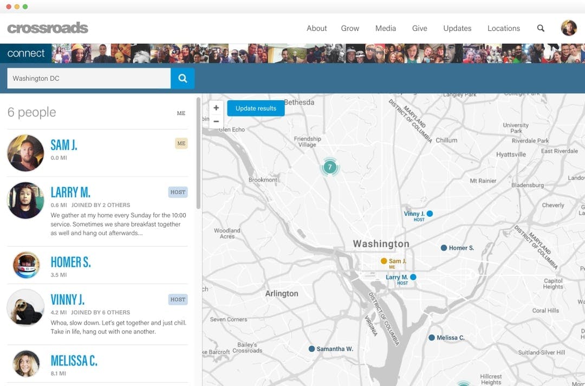Click 'JOINED BY 6 OTHERS' text
Screen dimensions: 585x386
coord(101,312)
